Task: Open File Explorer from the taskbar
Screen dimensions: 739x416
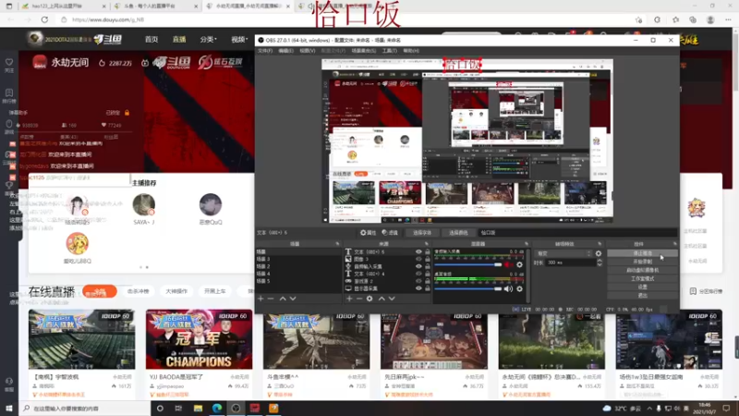Action: (198, 409)
